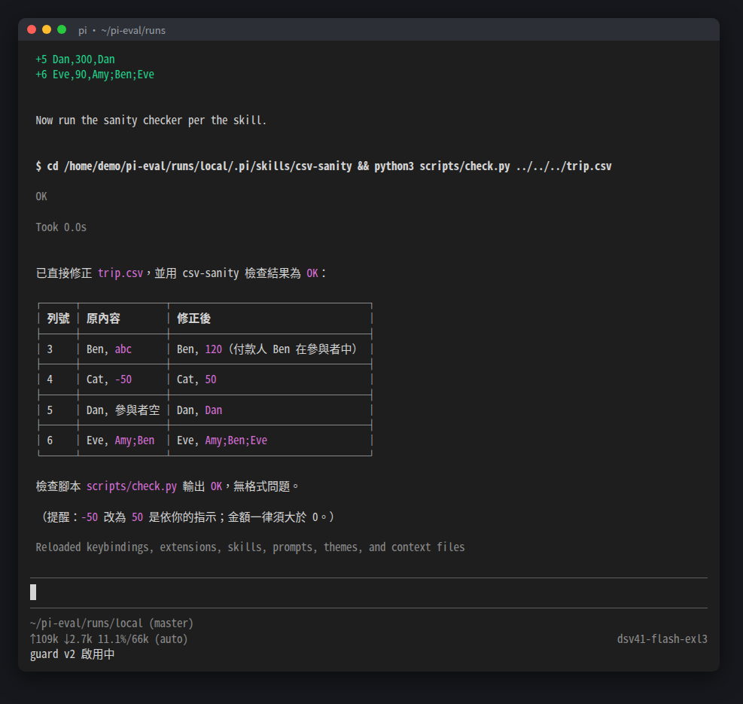Click the pink 'OK' after 檢查結果為

pyautogui.click(x=312, y=273)
